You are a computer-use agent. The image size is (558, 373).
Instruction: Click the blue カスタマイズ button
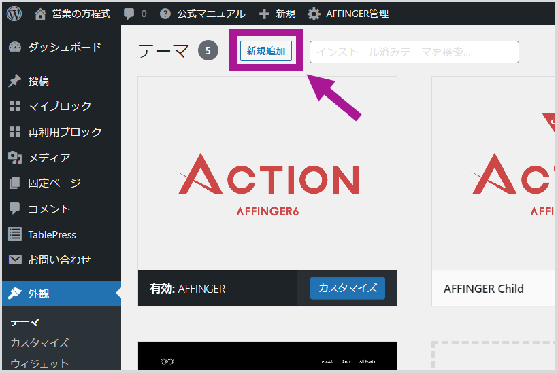pyautogui.click(x=347, y=288)
